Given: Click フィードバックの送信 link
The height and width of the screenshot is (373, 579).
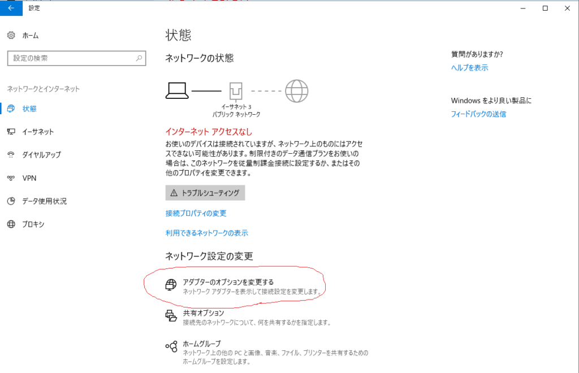Looking at the screenshot, I should point(478,114).
